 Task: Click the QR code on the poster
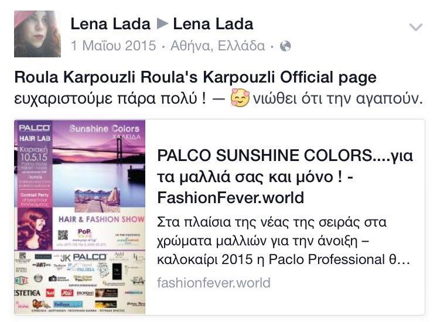[x=63, y=235]
